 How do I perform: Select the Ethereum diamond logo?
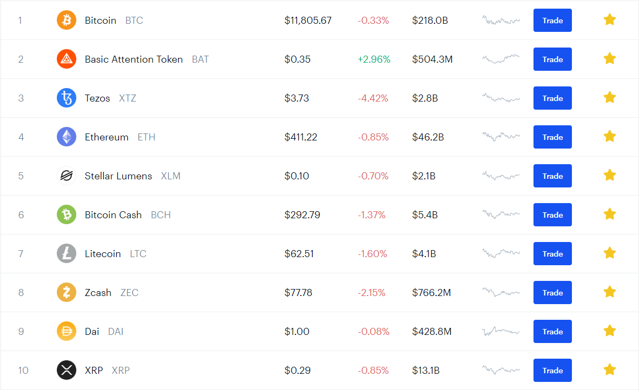(67, 137)
